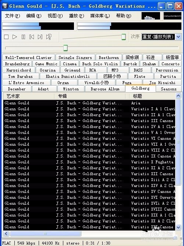Select the Variatio XXI Canone track
Screen dimensions: 184x246
click(x=89, y=227)
